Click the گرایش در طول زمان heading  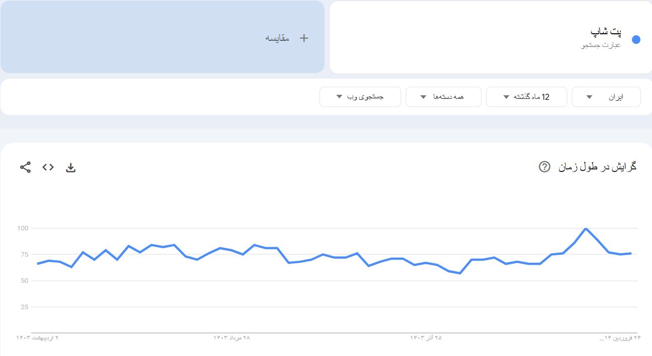[x=597, y=167]
